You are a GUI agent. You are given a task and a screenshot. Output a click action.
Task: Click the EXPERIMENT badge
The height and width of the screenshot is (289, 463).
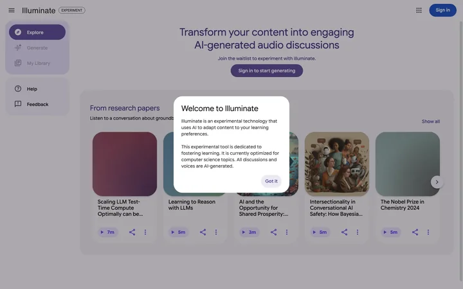pos(72,10)
